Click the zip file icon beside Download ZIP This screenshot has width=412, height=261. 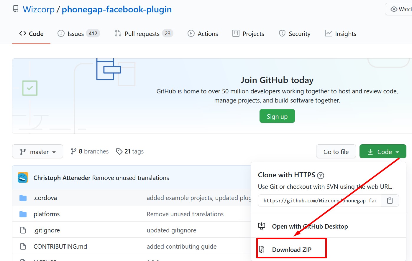262,250
